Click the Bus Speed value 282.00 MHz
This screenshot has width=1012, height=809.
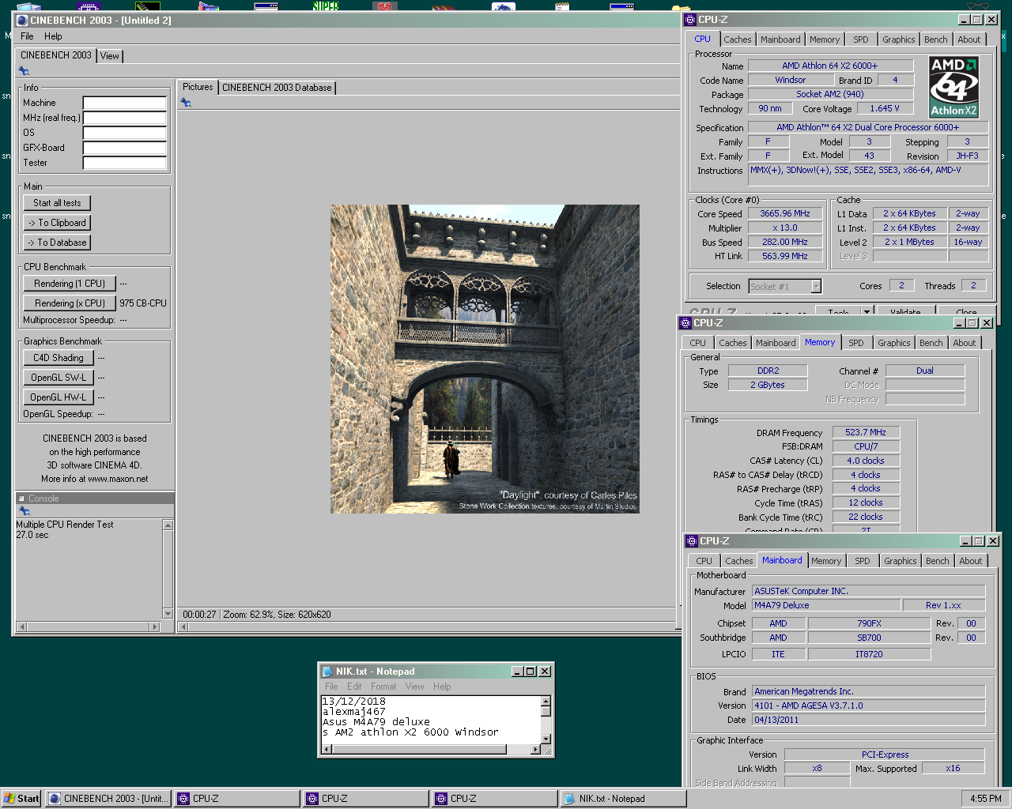coord(785,242)
